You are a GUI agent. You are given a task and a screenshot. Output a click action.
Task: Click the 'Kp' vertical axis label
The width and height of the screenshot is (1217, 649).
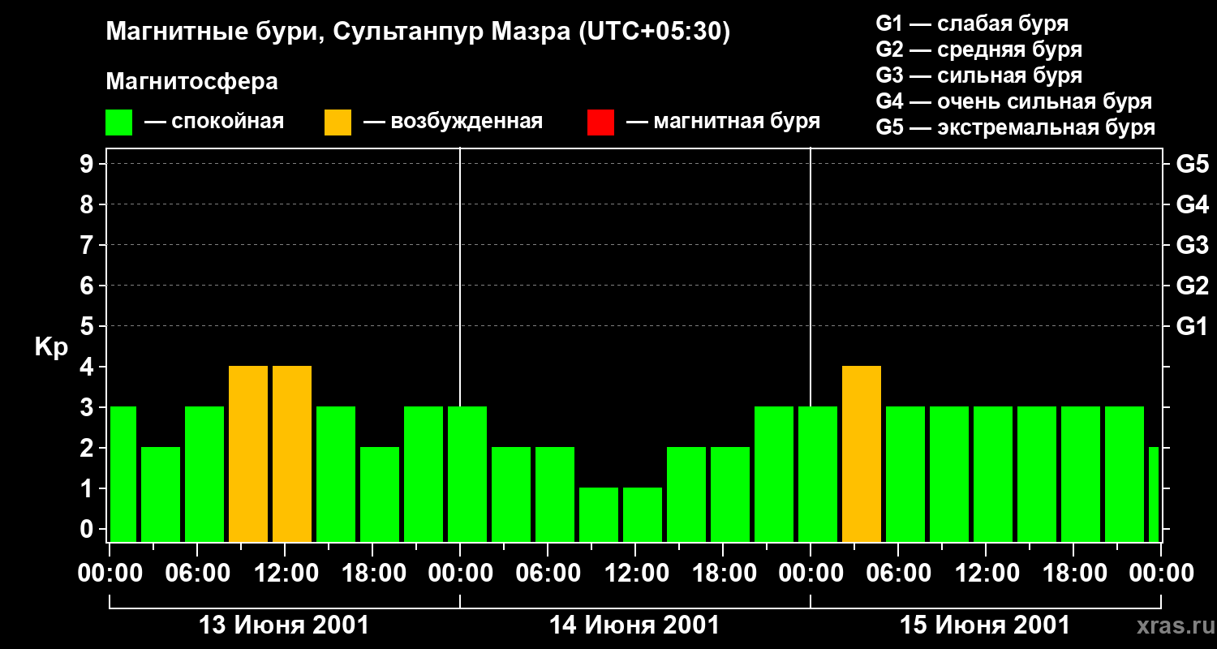52,347
